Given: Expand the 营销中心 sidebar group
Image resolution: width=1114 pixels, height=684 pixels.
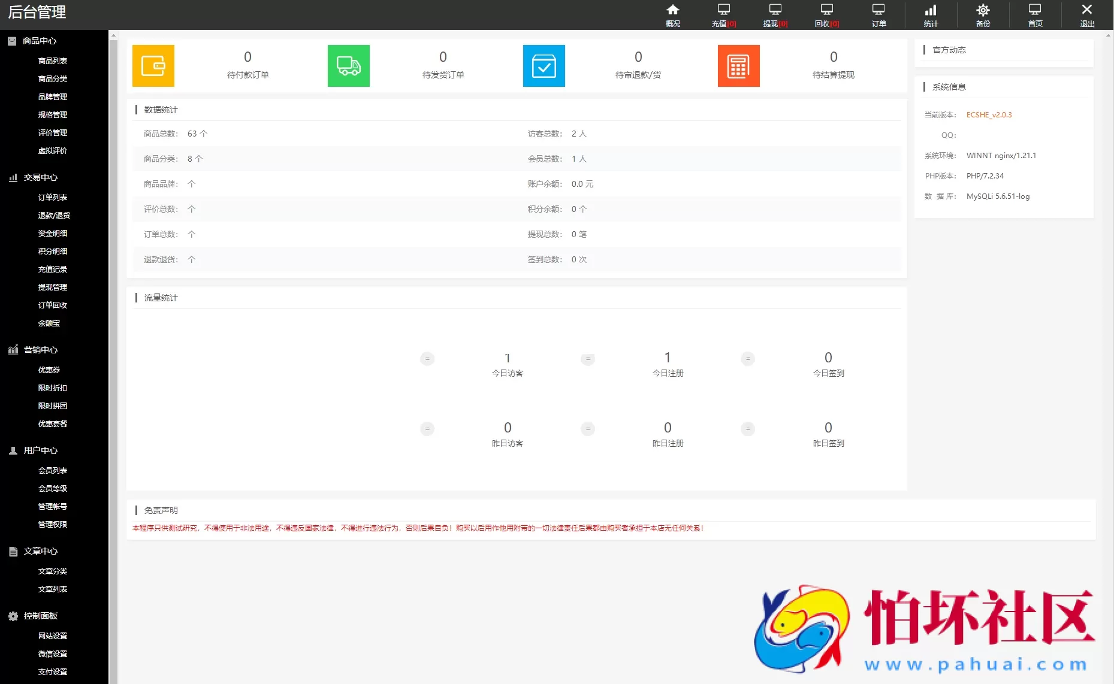Looking at the screenshot, I should 40,350.
